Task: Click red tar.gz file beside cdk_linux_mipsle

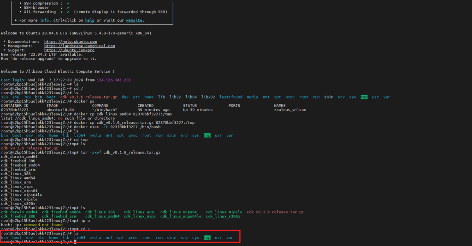Action: pos(275,212)
